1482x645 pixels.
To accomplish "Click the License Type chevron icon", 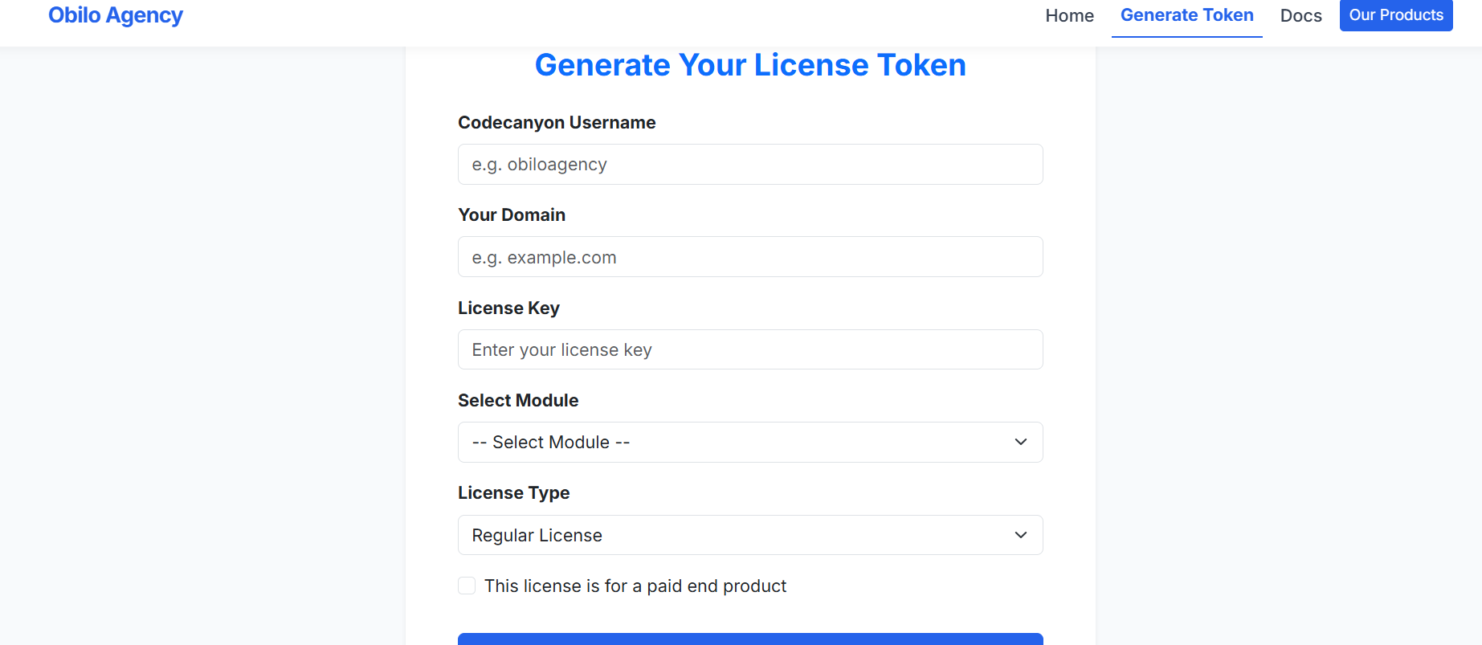I will pyautogui.click(x=1020, y=535).
